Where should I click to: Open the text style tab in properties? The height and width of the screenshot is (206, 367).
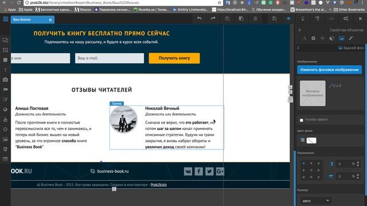pyautogui.click(x=304, y=38)
